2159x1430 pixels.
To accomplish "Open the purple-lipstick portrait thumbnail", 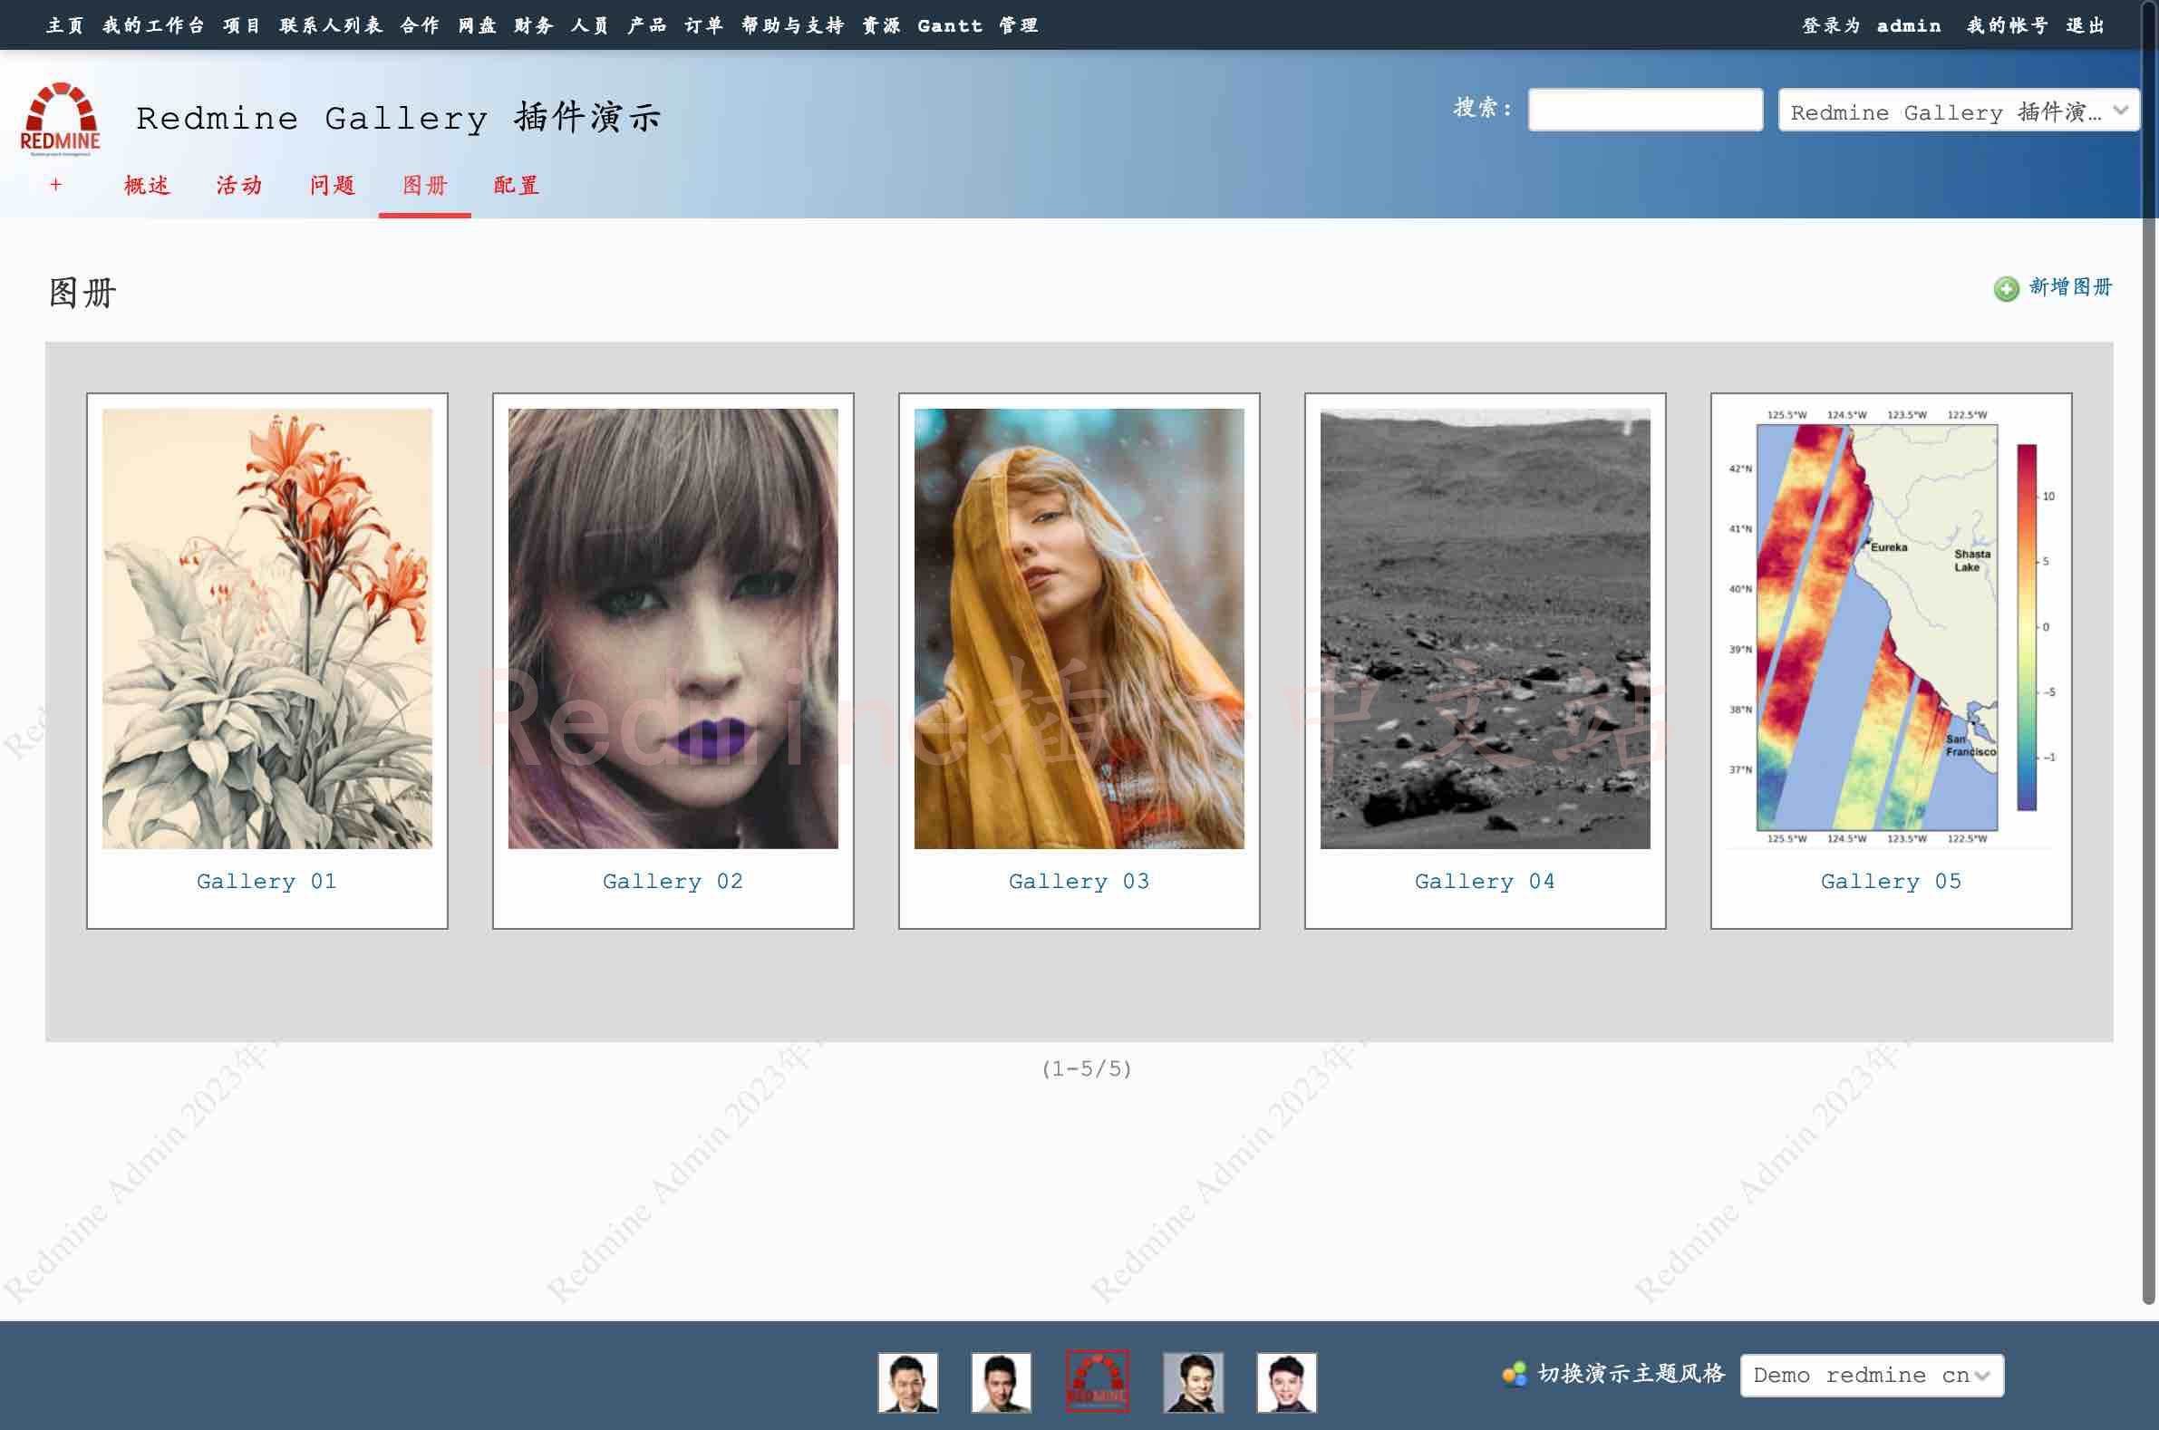I will click(x=673, y=628).
